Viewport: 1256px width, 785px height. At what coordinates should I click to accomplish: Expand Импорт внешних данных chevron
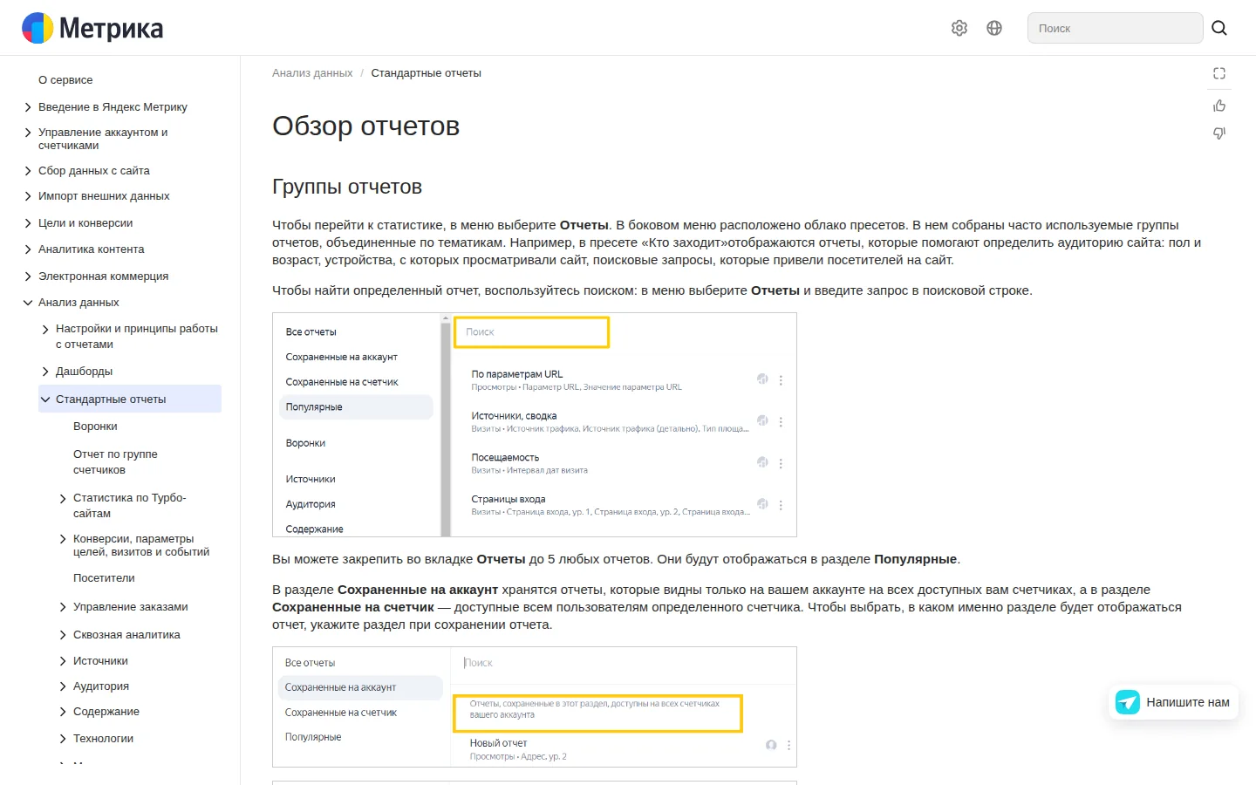[28, 196]
